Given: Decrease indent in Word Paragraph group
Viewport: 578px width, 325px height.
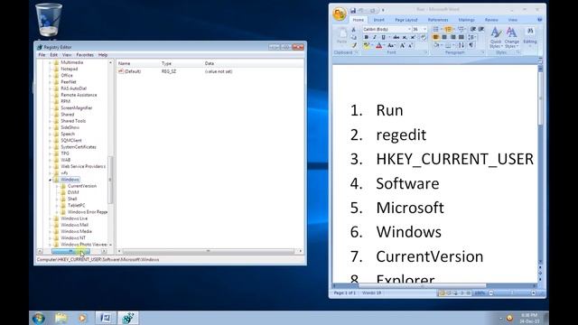Looking at the screenshot, I should tap(473, 29).
